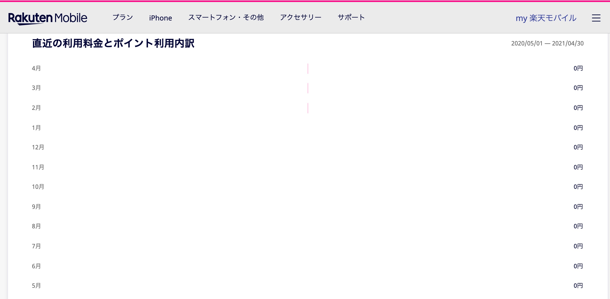Click the 5月 amount 0円

578,286
